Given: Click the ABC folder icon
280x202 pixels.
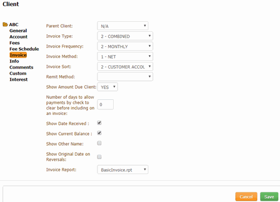Looking at the screenshot, I should (5, 25).
